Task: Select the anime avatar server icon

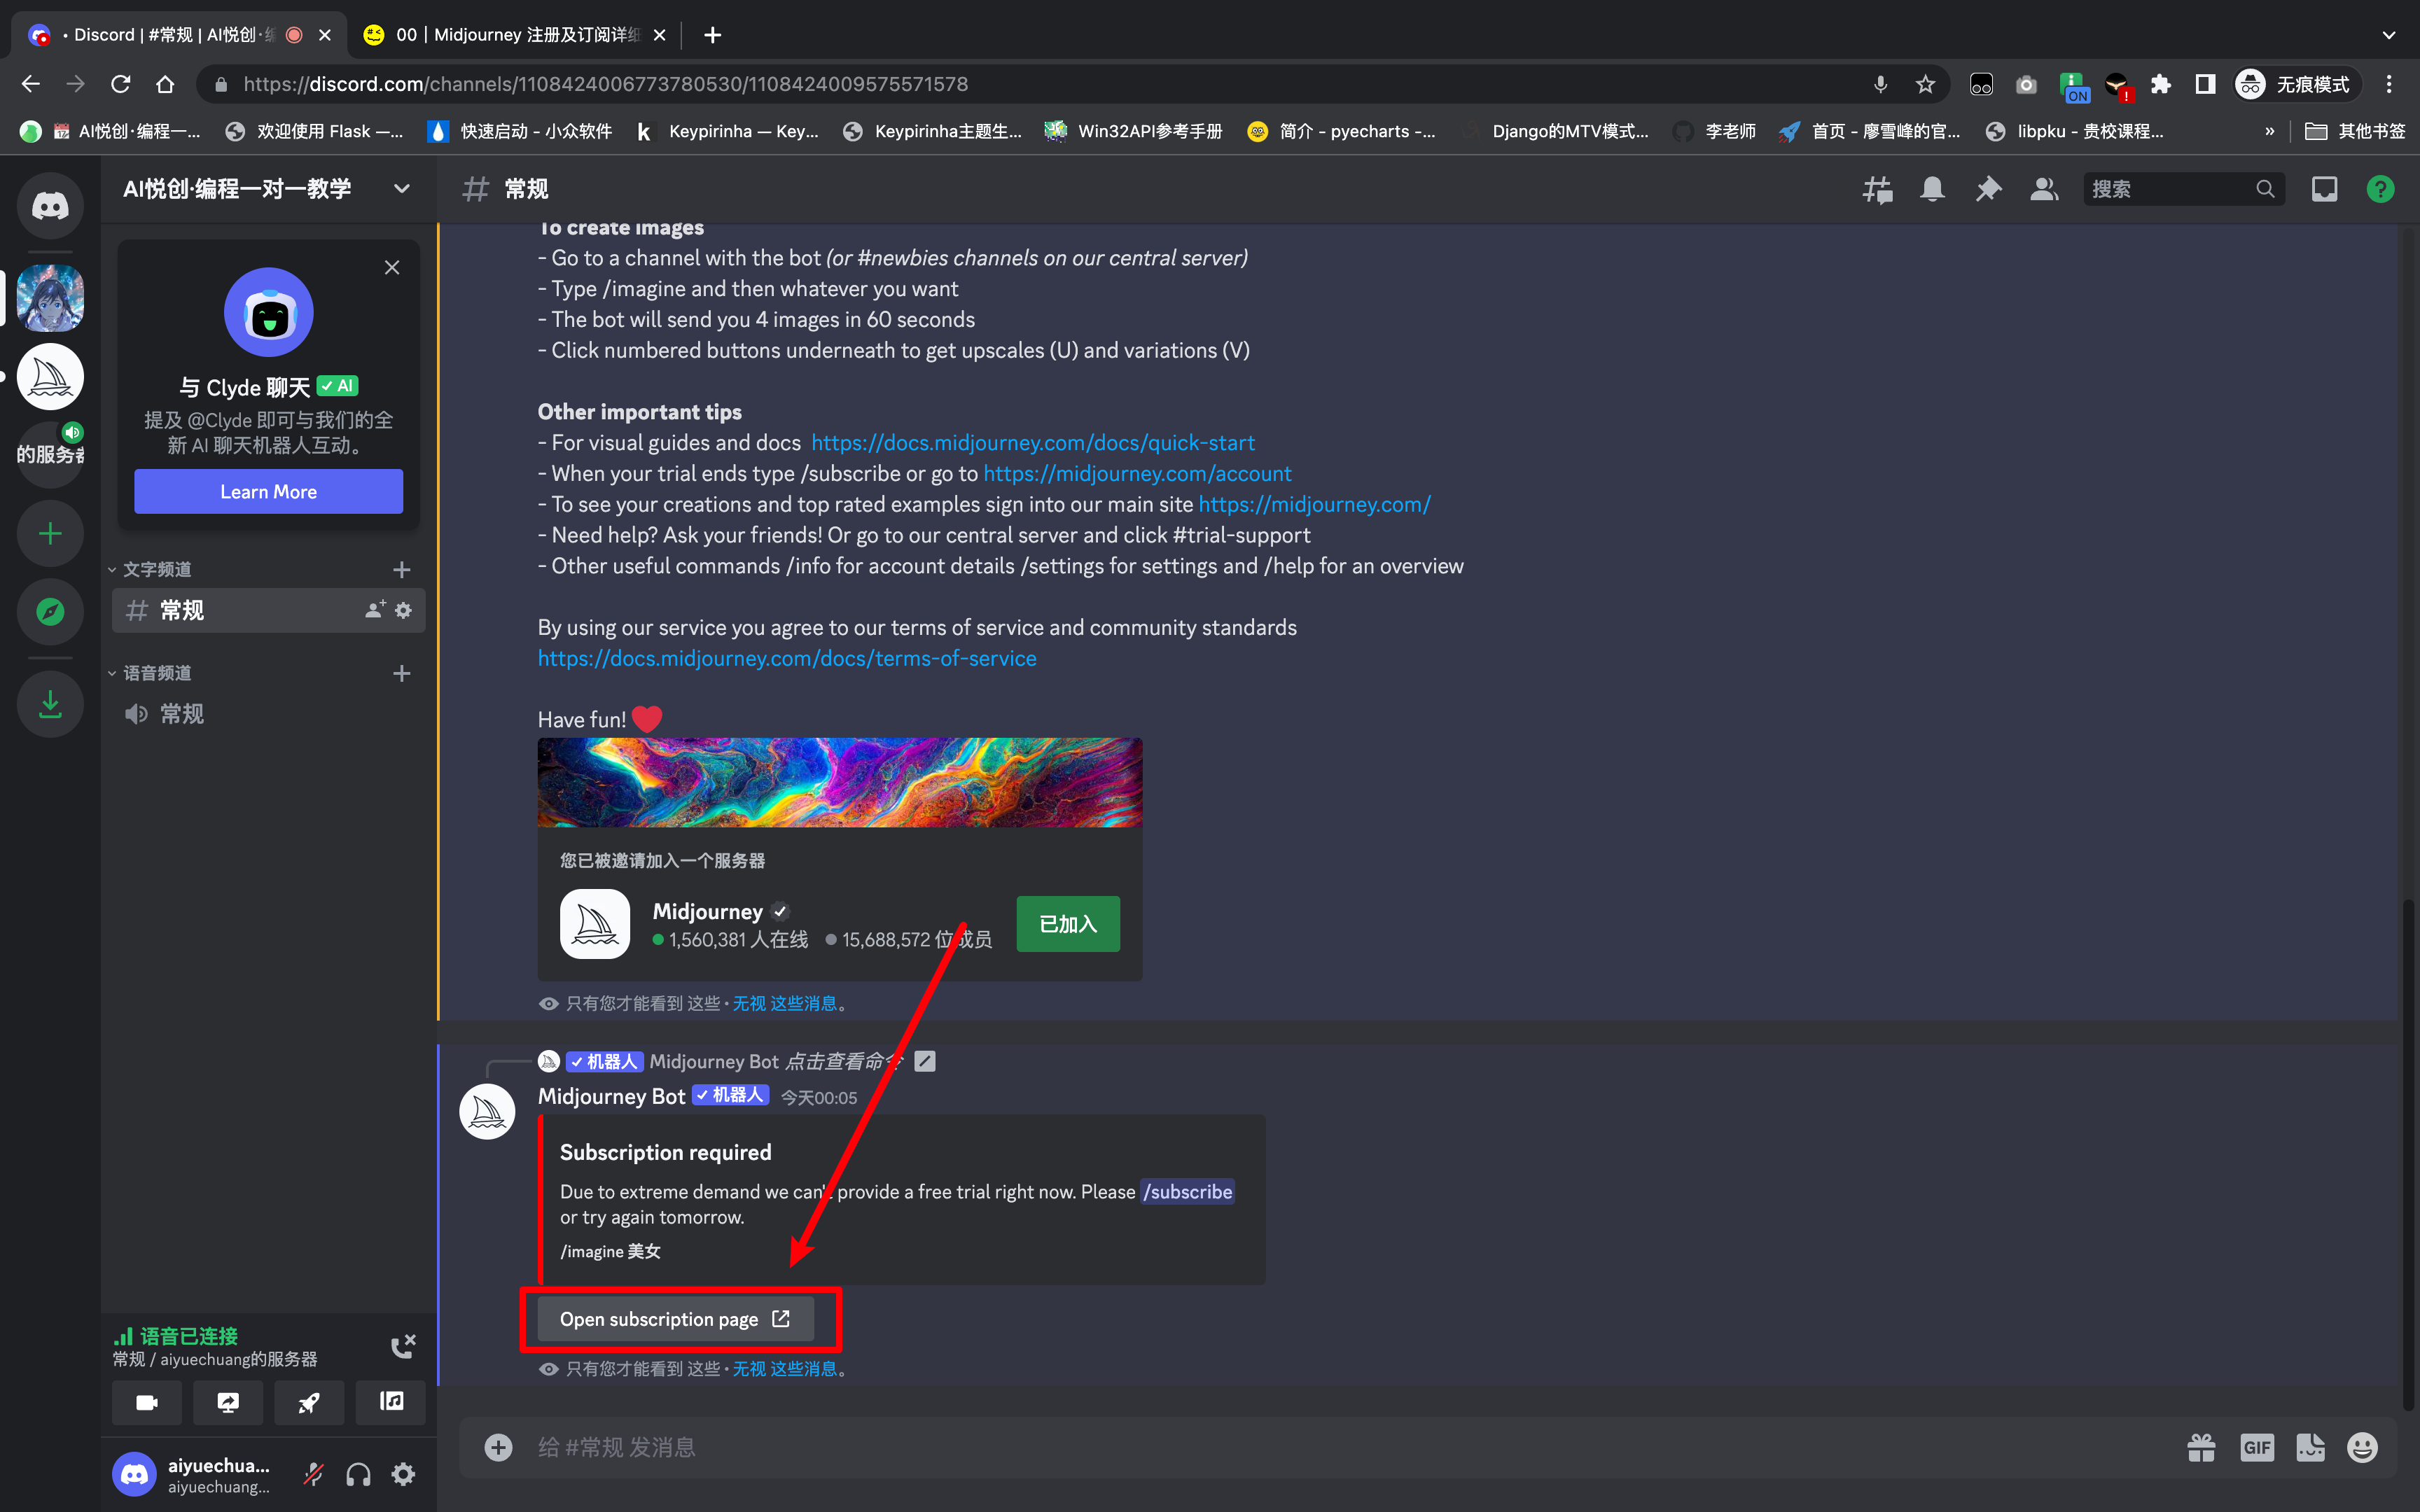Action: click(50, 298)
